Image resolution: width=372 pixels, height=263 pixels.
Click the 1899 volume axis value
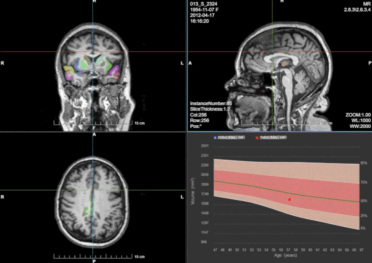pyautogui.click(x=205, y=184)
